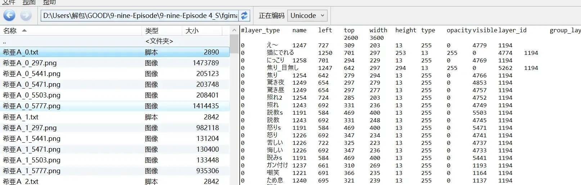Select the file 希亜A_2.txt
The width and height of the screenshot is (581, 185).
[115, 181]
